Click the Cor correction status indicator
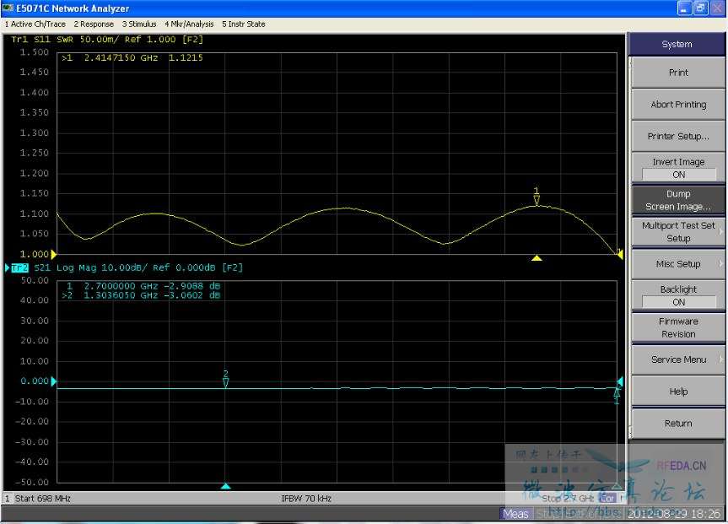Viewport: 728px width, 524px height. coord(607,499)
